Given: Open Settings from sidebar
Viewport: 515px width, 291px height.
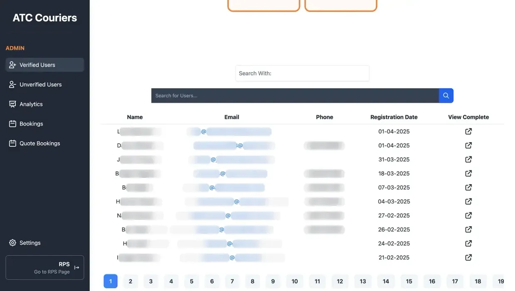Looking at the screenshot, I should click(45, 242).
